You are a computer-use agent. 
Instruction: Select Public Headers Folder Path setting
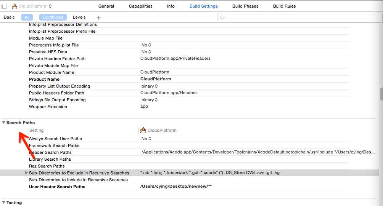(x=56, y=93)
